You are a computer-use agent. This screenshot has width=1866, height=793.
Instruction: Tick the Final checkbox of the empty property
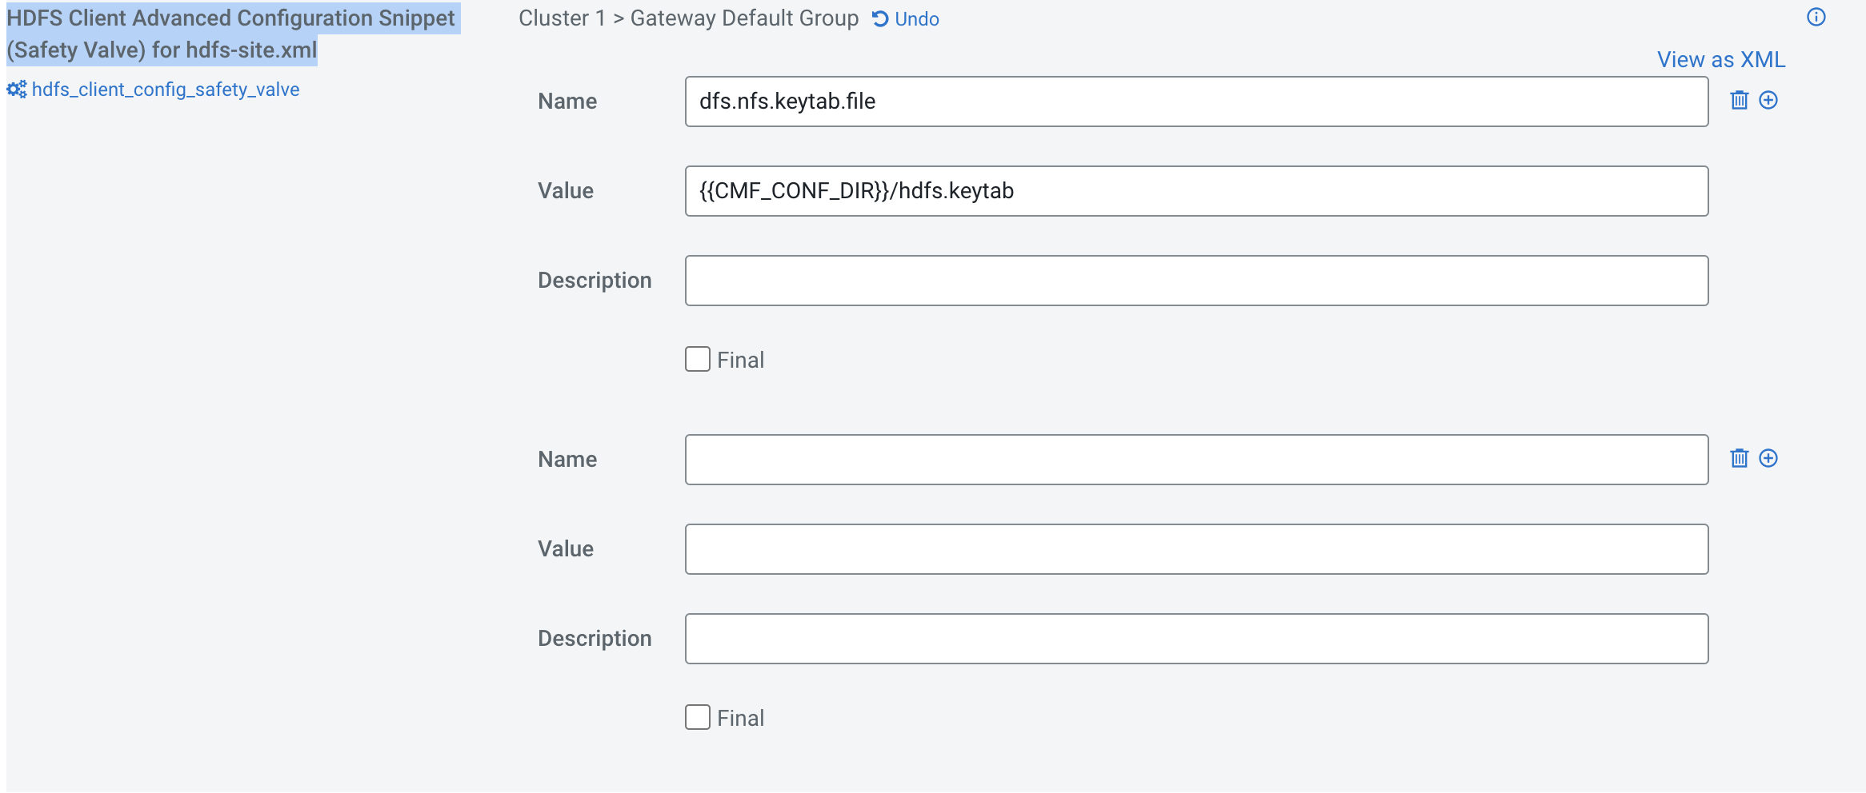[698, 718]
